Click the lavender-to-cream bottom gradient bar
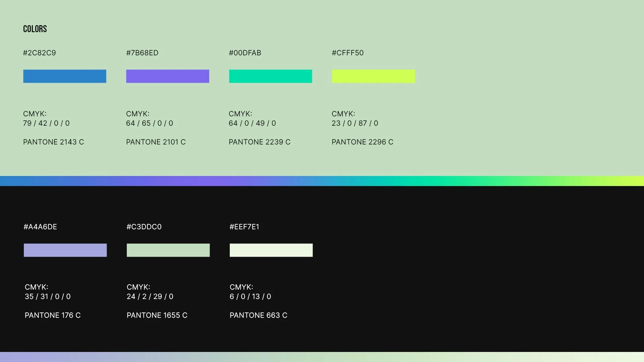 322,357
